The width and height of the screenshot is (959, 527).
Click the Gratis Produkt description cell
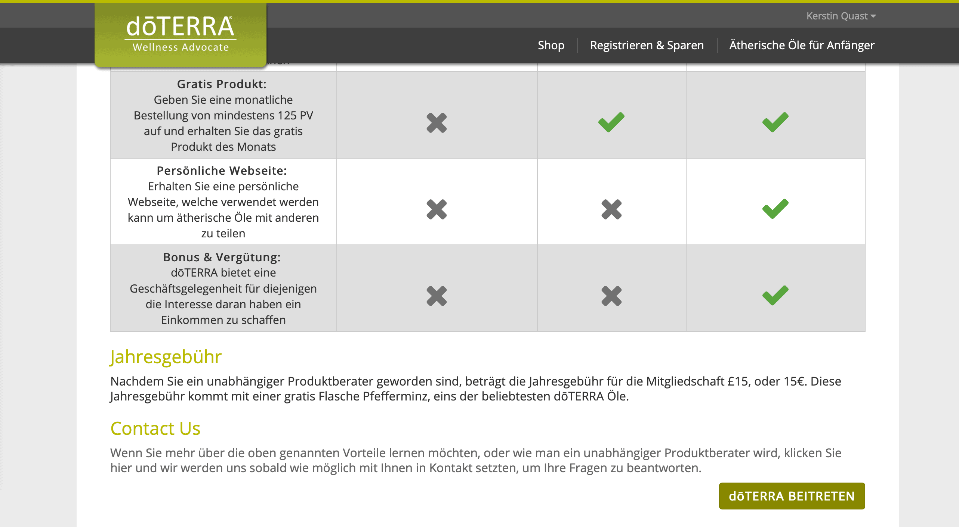(x=223, y=115)
